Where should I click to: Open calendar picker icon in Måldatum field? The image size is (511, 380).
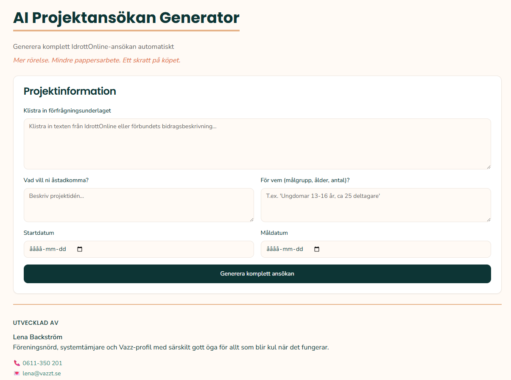(x=317, y=249)
